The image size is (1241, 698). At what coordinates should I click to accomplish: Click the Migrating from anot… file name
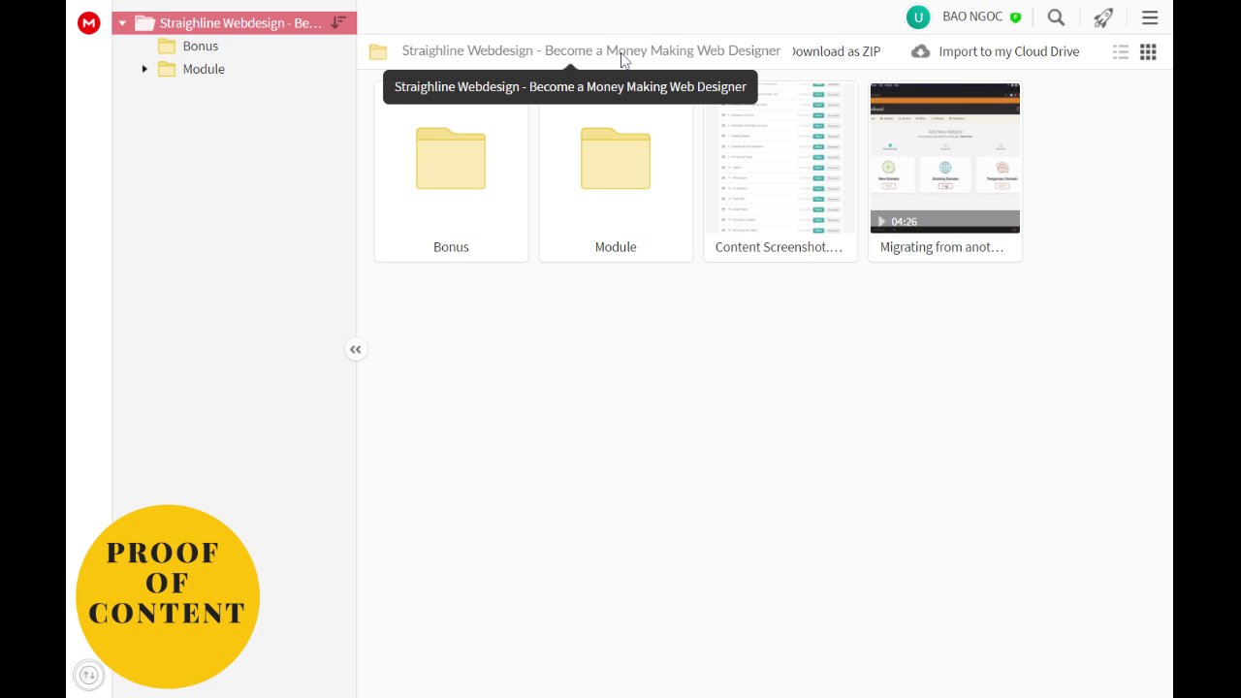[942, 247]
